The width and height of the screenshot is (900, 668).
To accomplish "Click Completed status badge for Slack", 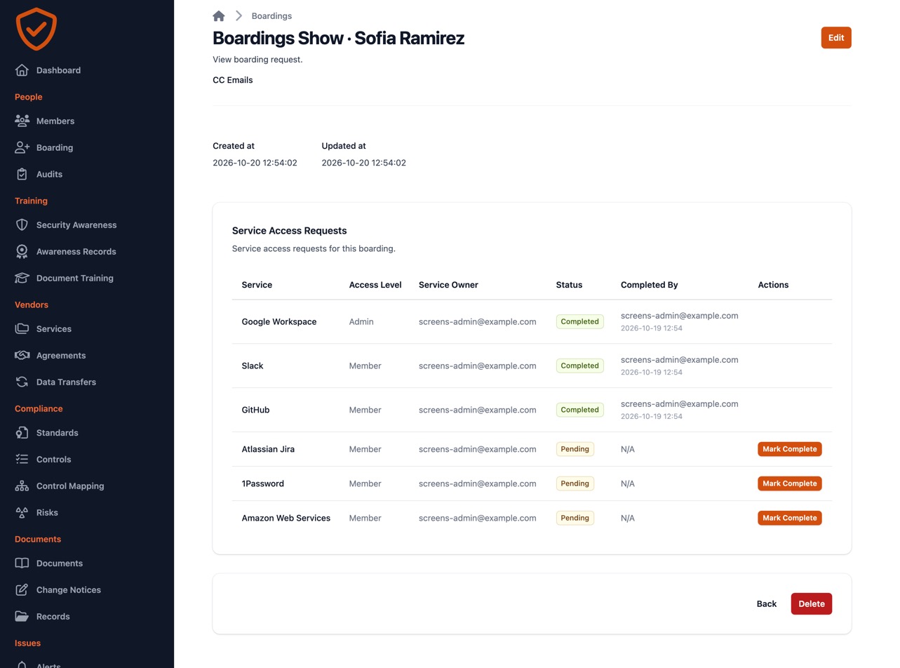I will click(579, 366).
